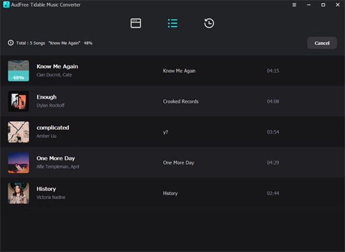Switch to the converting list tab icon
The width and height of the screenshot is (345, 252).
point(172,23)
